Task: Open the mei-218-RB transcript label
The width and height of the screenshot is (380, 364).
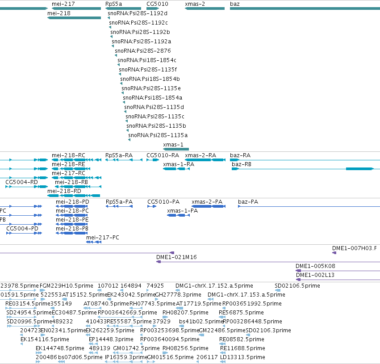Action: [71, 182]
